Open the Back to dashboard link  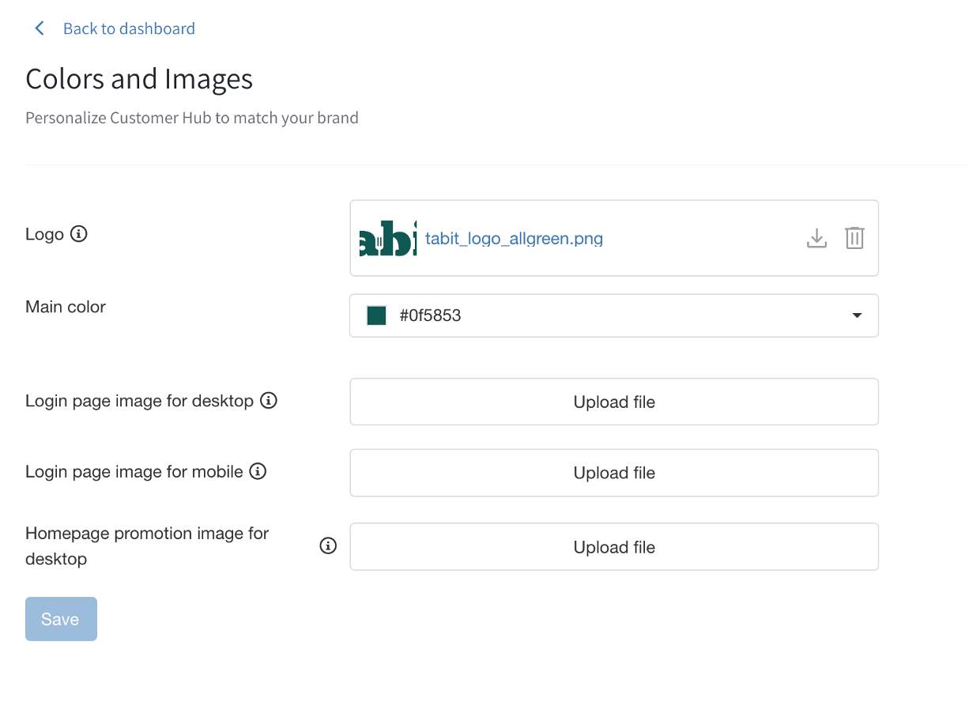[x=129, y=28]
